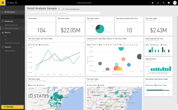Click Last Year Sales legend swatch

[x=40, y=45]
